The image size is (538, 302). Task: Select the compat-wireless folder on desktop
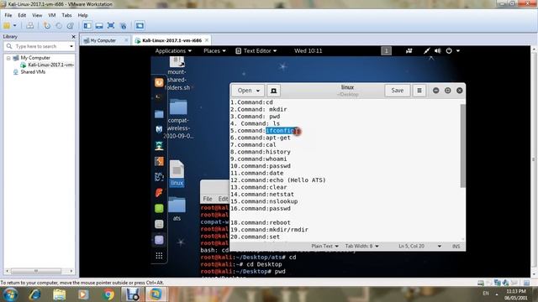click(178, 118)
